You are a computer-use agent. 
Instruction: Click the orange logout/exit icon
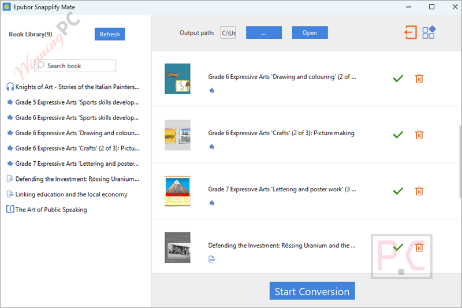[411, 32]
